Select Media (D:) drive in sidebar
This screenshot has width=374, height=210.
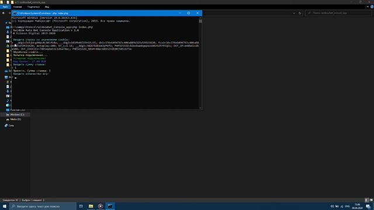point(15,119)
